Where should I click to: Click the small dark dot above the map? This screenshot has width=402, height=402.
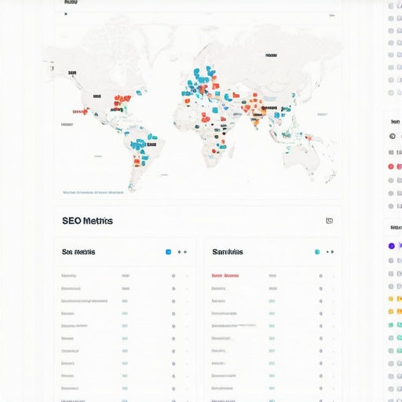click(66, 14)
